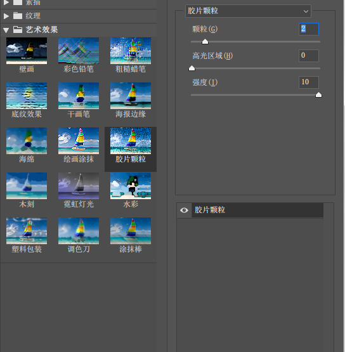Viewport: 345px width, 352px height.
Task: Click the 颗粒 slider handle
Action: pos(205,41)
